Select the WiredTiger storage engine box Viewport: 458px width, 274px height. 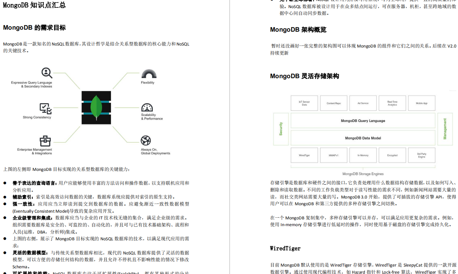click(x=304, y=155)
